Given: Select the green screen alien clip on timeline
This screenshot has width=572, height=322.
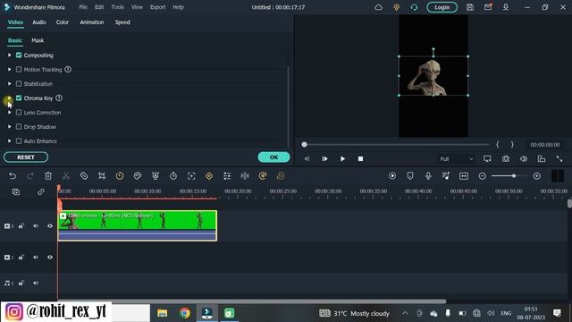Looking at the screenshot, I should (138, 225).
